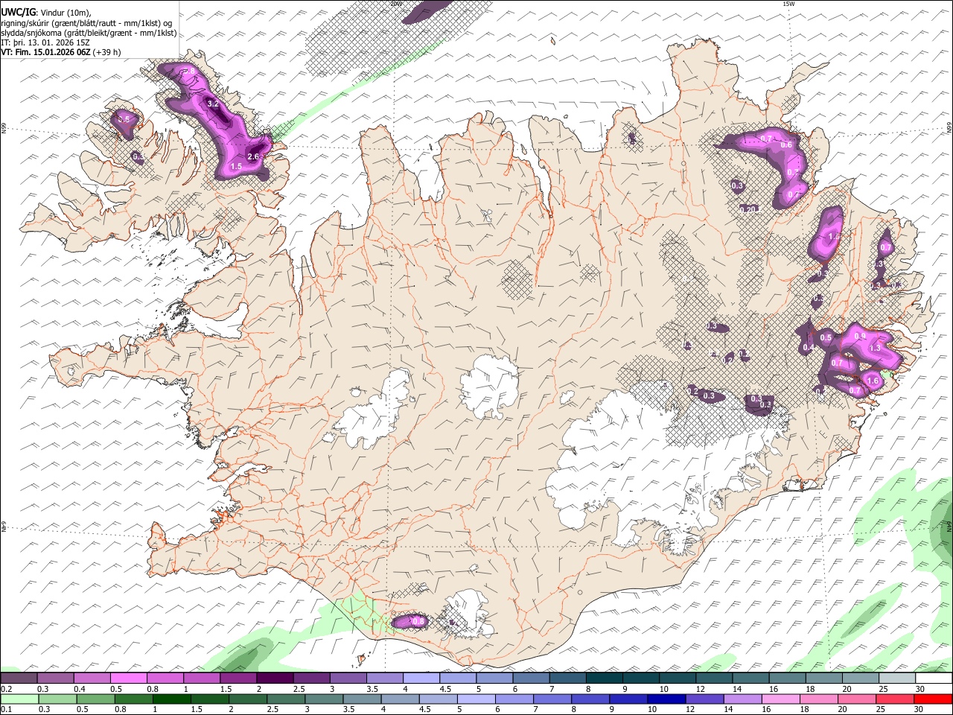Click the '1.6' snowfall value in east Iceland

pyautogui.click(x=874, y=381)
